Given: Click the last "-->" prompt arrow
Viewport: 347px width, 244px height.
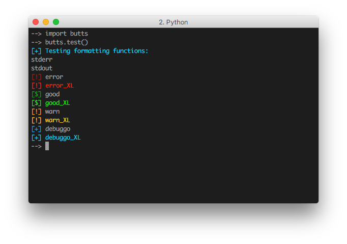Looking at the screenshot, I should point(36,146).
